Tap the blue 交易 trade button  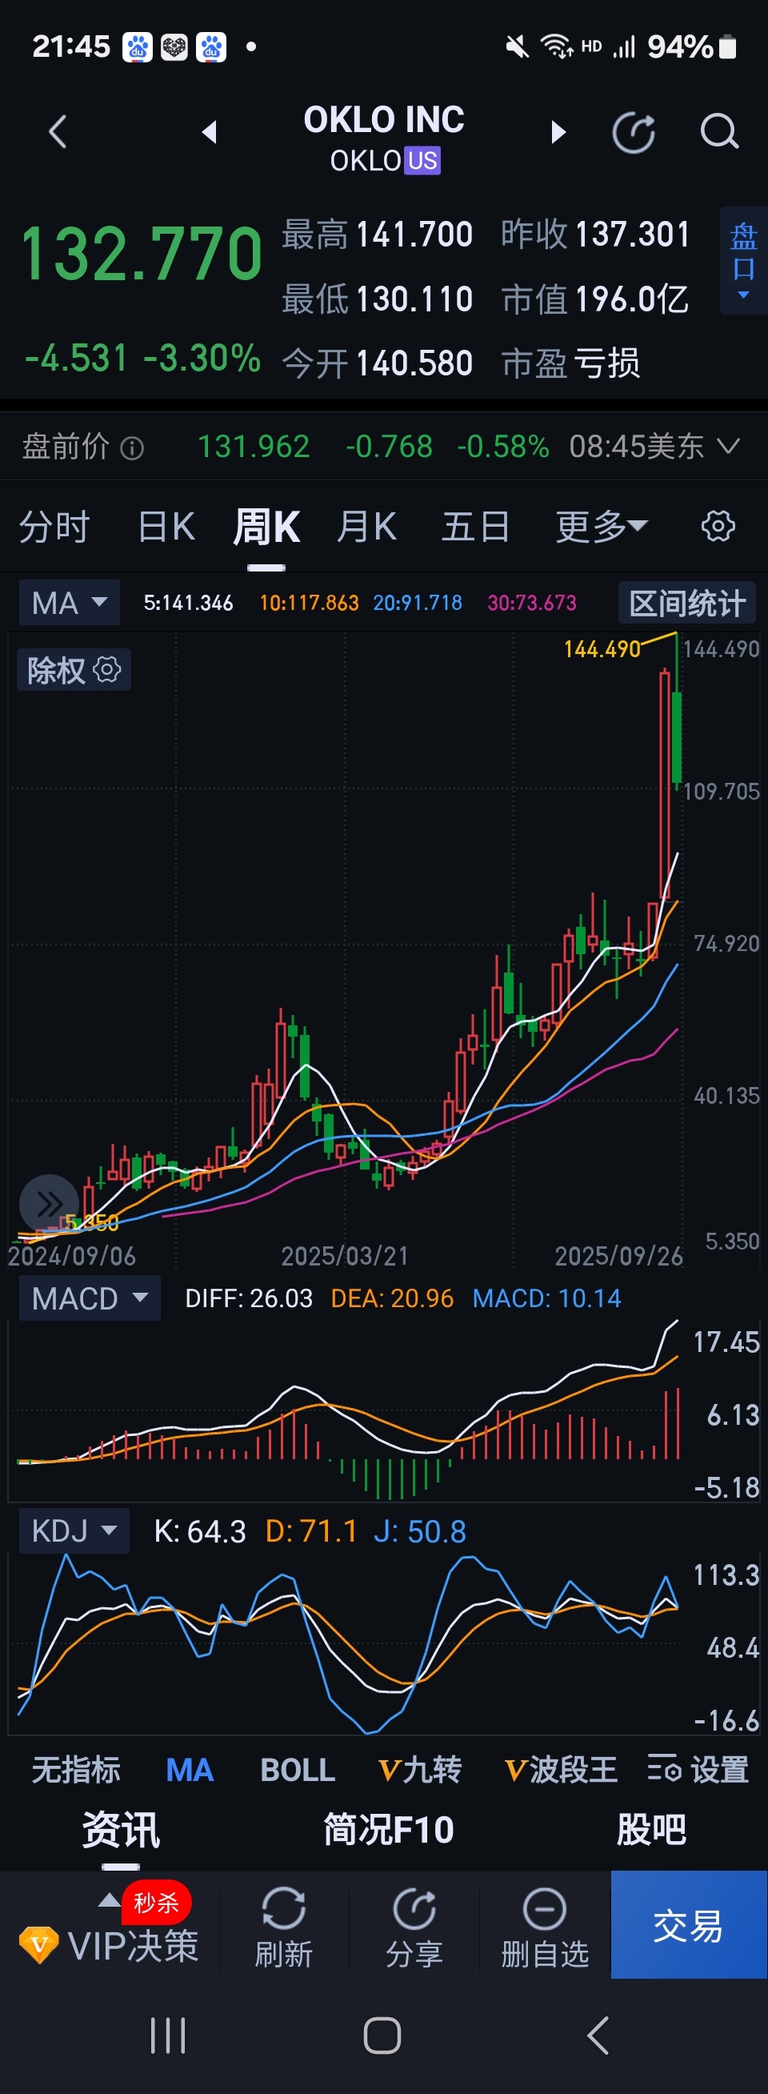pyautogui.click(x=688, y=1925)
